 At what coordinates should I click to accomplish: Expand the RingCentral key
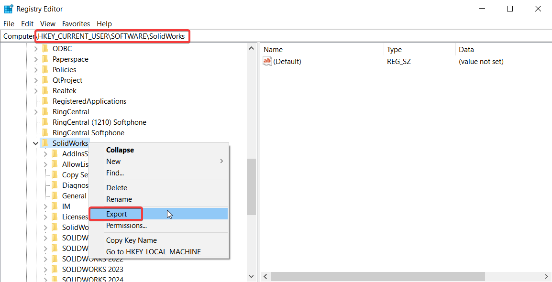click(35, 112)
